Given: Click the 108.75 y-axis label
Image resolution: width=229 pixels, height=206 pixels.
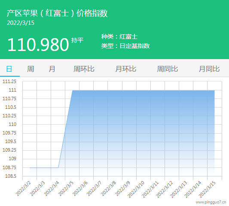Looking at the screenshot, I should point(9,167).
